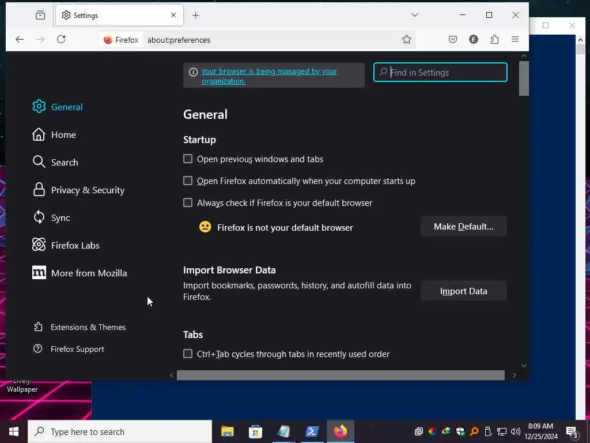
Task: Click the Import Data button
Action: pos(464,291)
